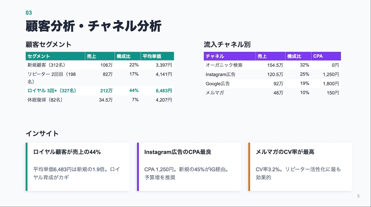
Task: Click the 32% share value
Action: point(304,65)
